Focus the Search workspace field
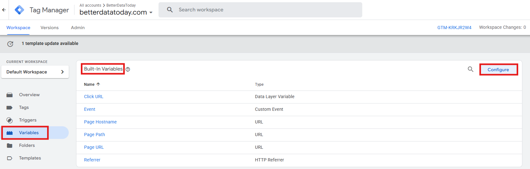 [x=260, y=10]
